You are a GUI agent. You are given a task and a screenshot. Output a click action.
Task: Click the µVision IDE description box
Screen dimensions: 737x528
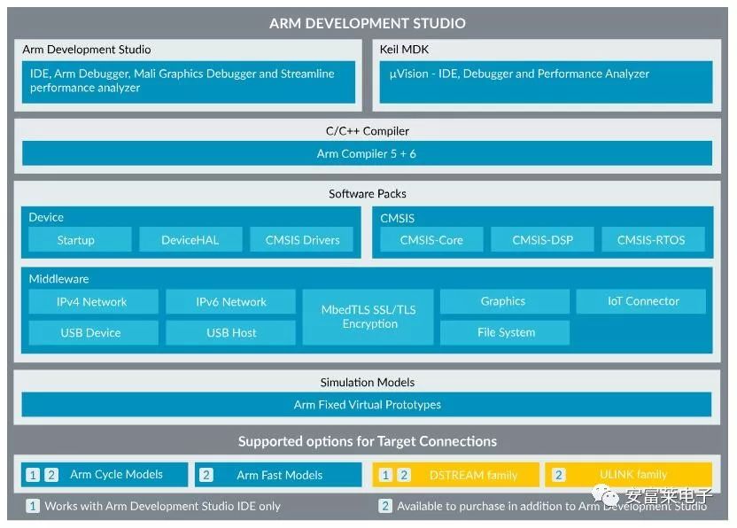[x=547, y=82]
